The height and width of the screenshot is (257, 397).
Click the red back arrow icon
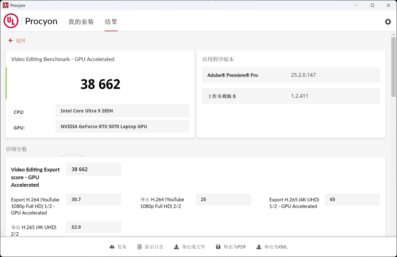pyautogui.click(x=11, y=41)
